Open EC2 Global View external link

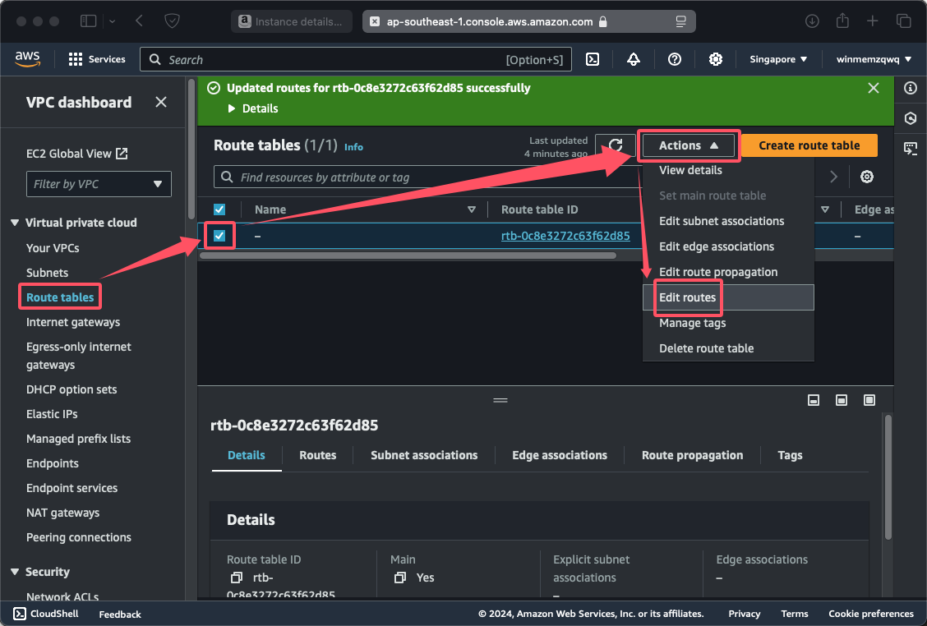pos(77,154)
